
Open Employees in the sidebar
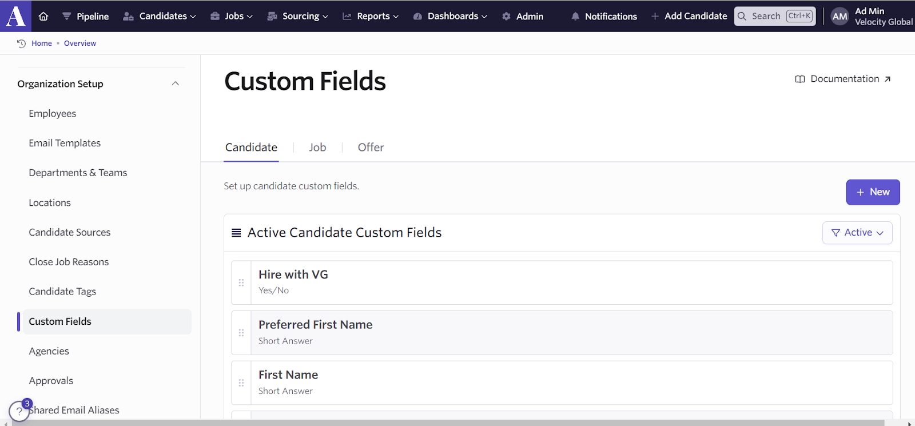(x=53, y=114)
